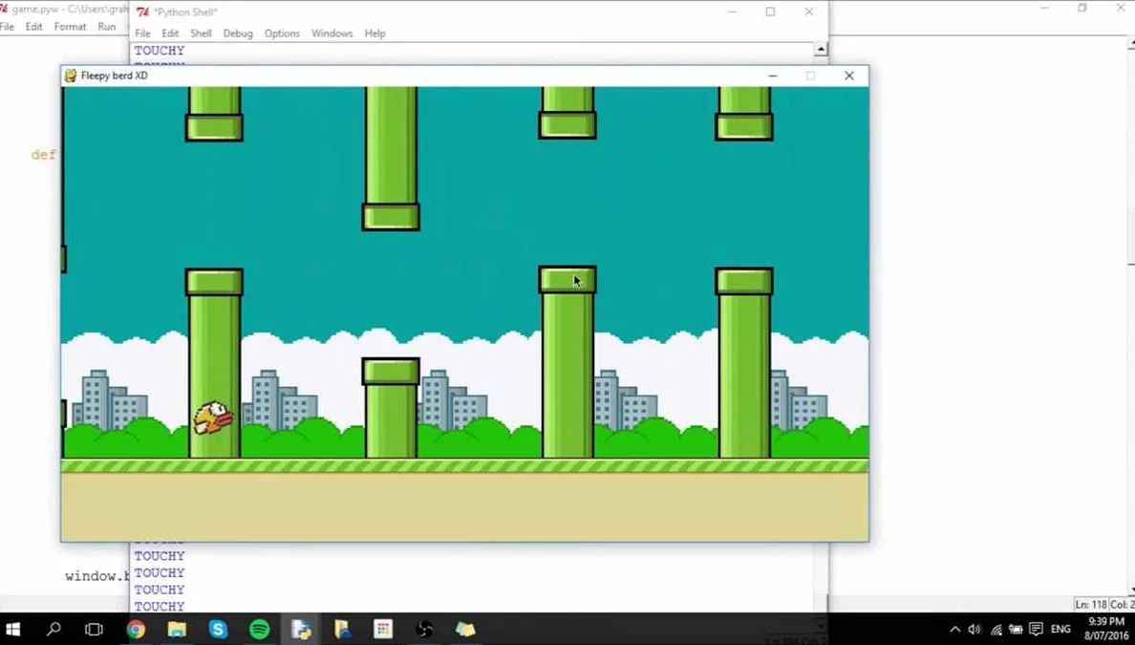Image resolution: width=1135 pixels, height=645 pixels.
Task: Show hidden tray icons with the chevron
Action: tap(954, 630)
